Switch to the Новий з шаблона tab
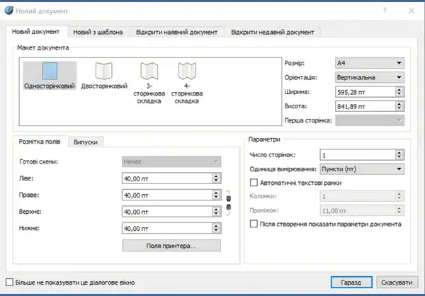 [x=98, y=33]
